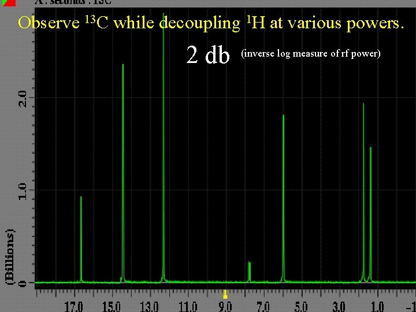The height and width of the screenshot is (312, 416).
Task: Click the "9.0" x-axis label
Action: pos(225,307)
